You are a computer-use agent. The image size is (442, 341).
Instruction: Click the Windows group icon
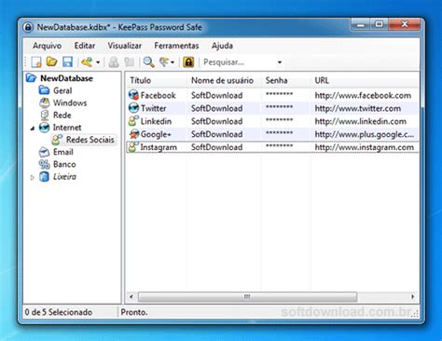44,102
